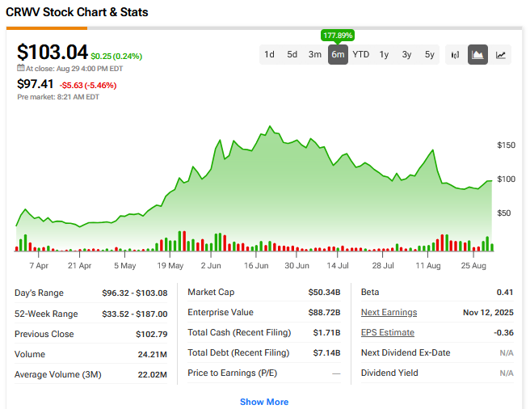Click the CRWV Stock Chart & Stats heading
Image resolution: width=530 pixels, height=409 pixels.
point(77,13)
